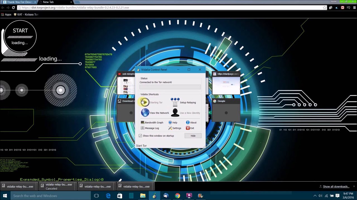Bookmark this page with the star

[x=325, y=7]
